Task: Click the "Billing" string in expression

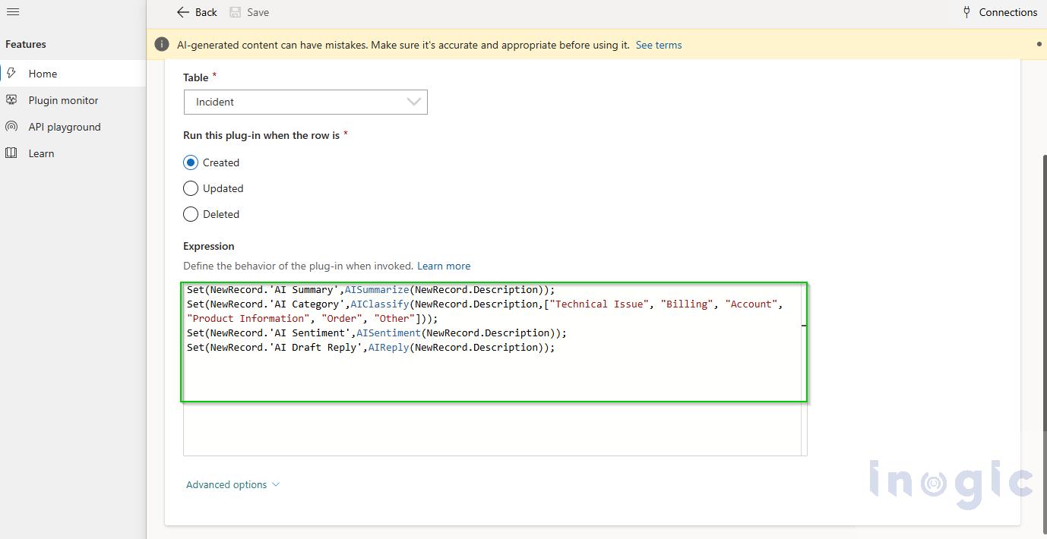Action: point(687,304)
